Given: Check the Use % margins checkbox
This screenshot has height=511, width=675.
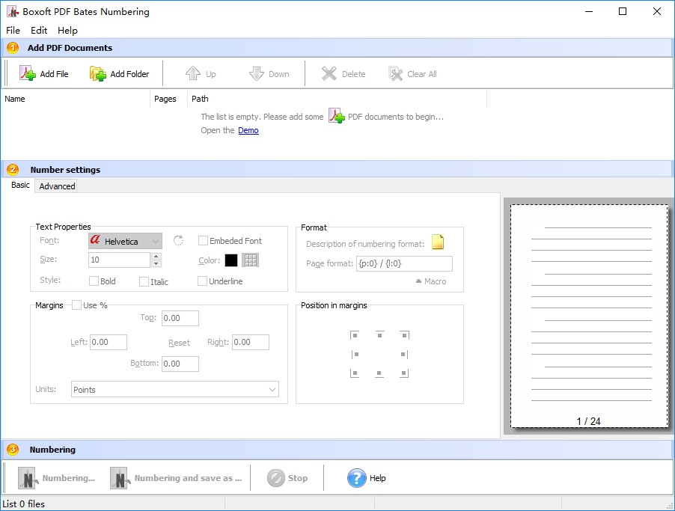Looking at the screenshot, I should pyautogui.click(x=76, y=305).
